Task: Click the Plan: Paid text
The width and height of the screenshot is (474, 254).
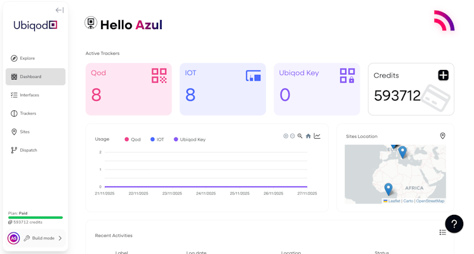Action: point(18,213)
